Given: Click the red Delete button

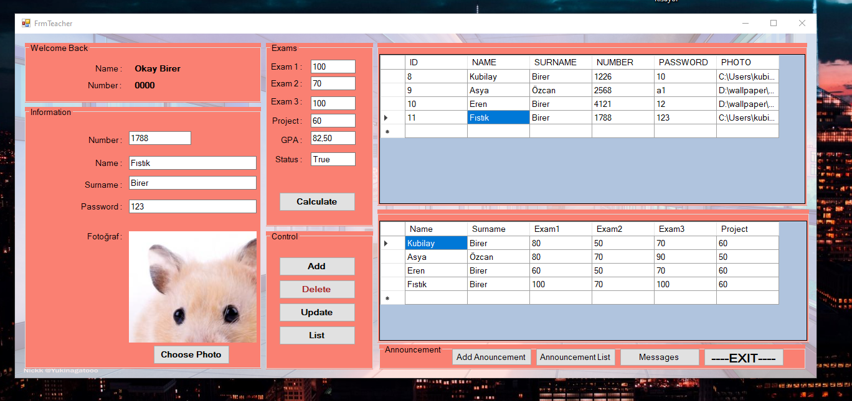Looking at the screenshot, I should click(317, 289).
